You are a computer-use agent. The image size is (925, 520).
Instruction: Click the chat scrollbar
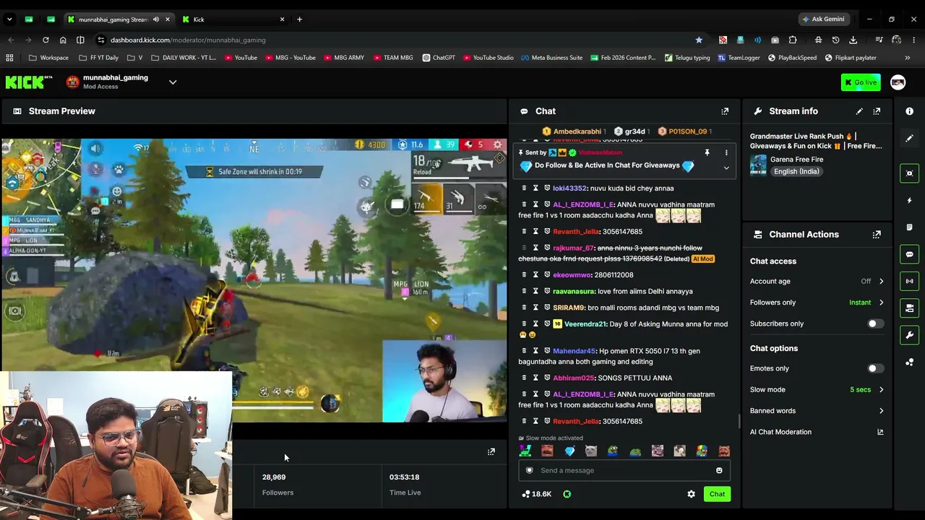(738, 420)
